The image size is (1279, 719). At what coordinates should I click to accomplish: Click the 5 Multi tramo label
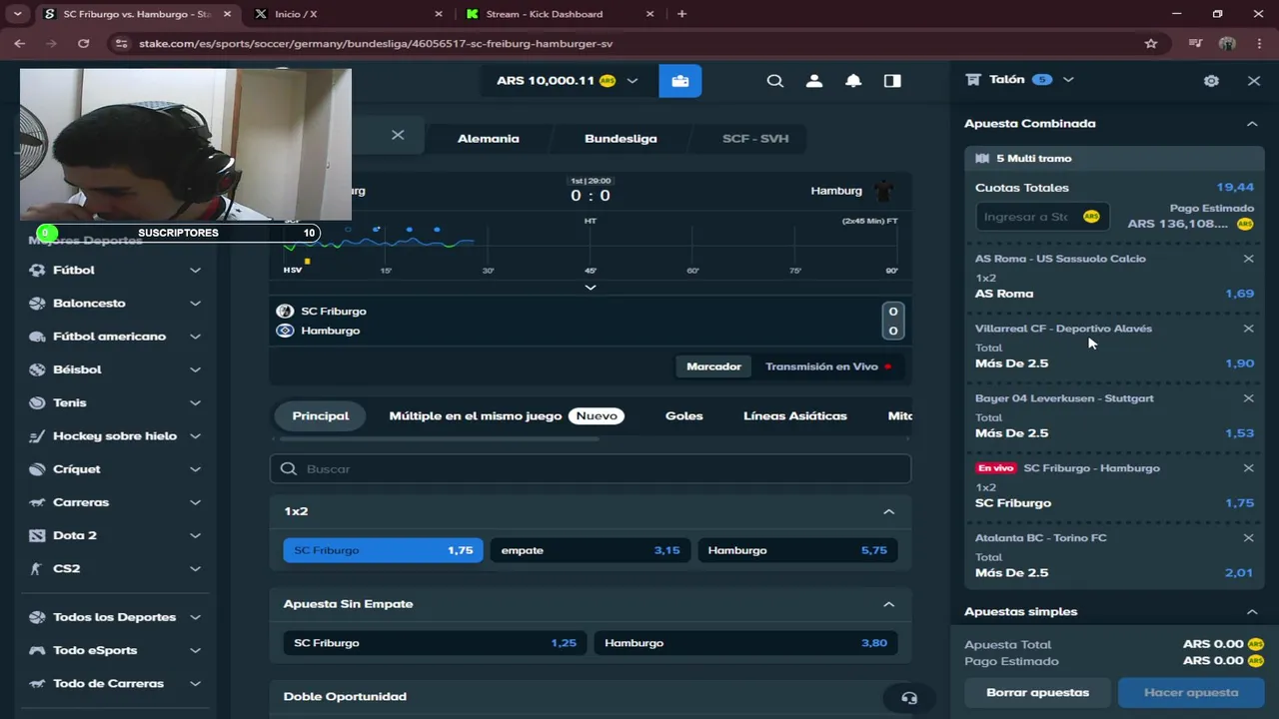(1033, 159)
